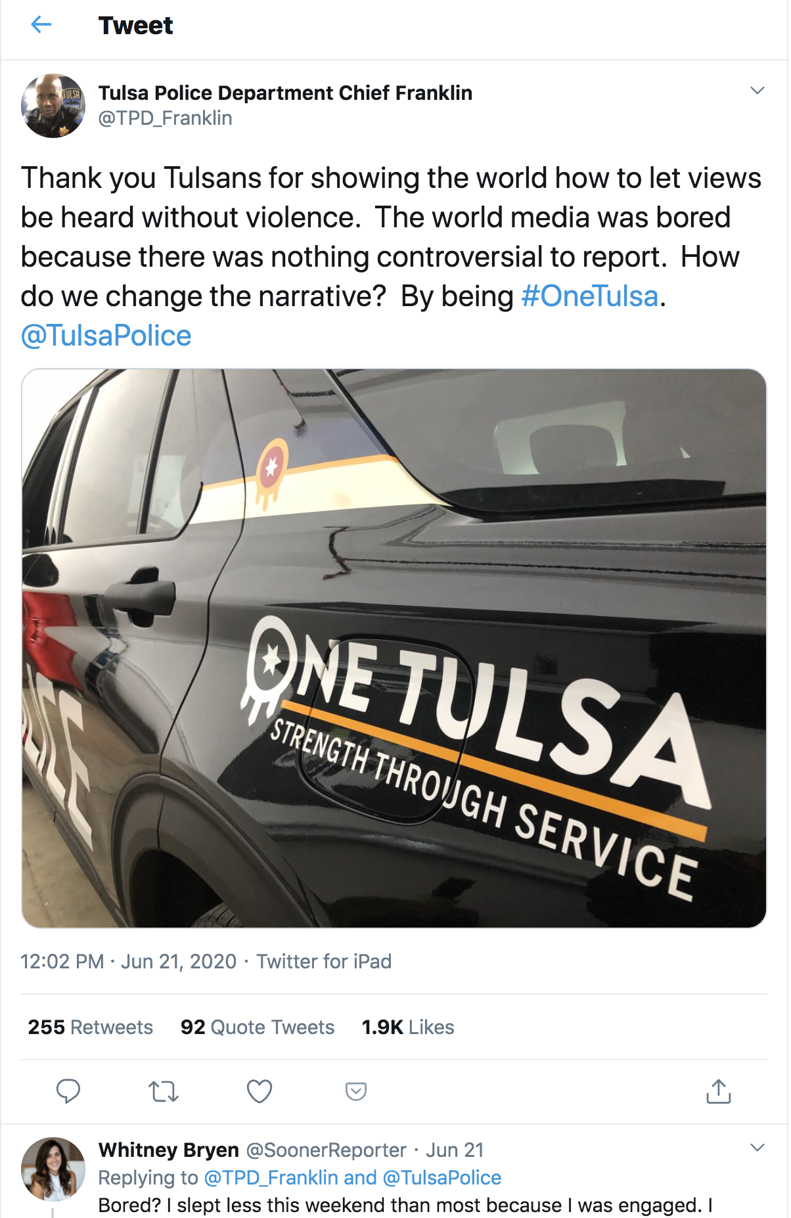
Task: Retweet the Tulsa Police Chief's tweet
Action: (x=164, y=1091)
